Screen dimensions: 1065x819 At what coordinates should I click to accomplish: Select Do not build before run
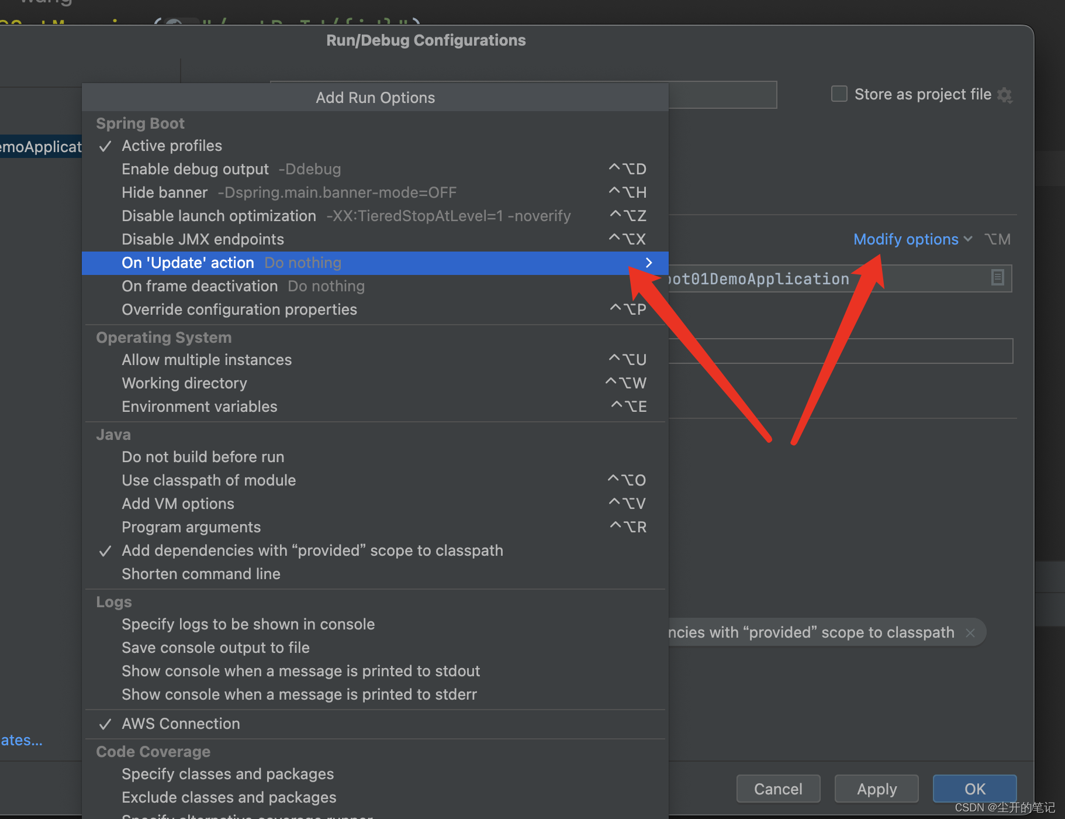375,457
